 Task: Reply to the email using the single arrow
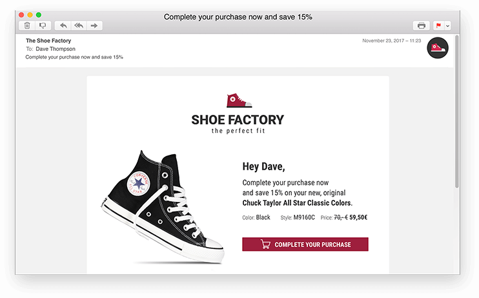63,26
